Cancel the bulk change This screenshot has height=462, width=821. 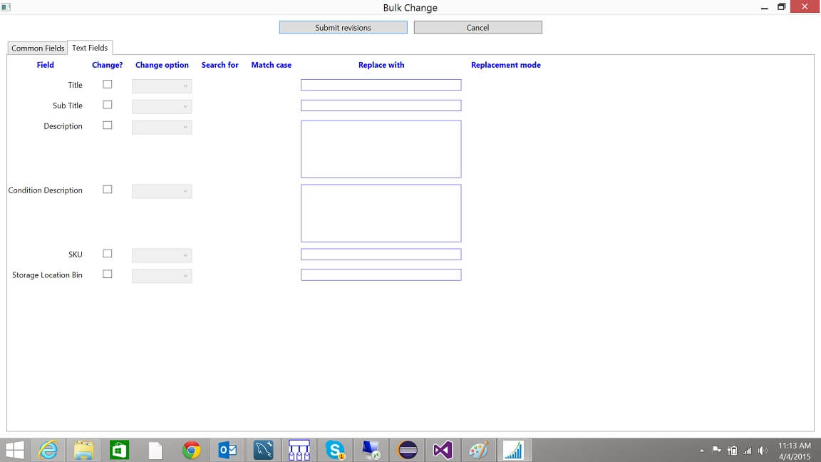click(477, 27)
